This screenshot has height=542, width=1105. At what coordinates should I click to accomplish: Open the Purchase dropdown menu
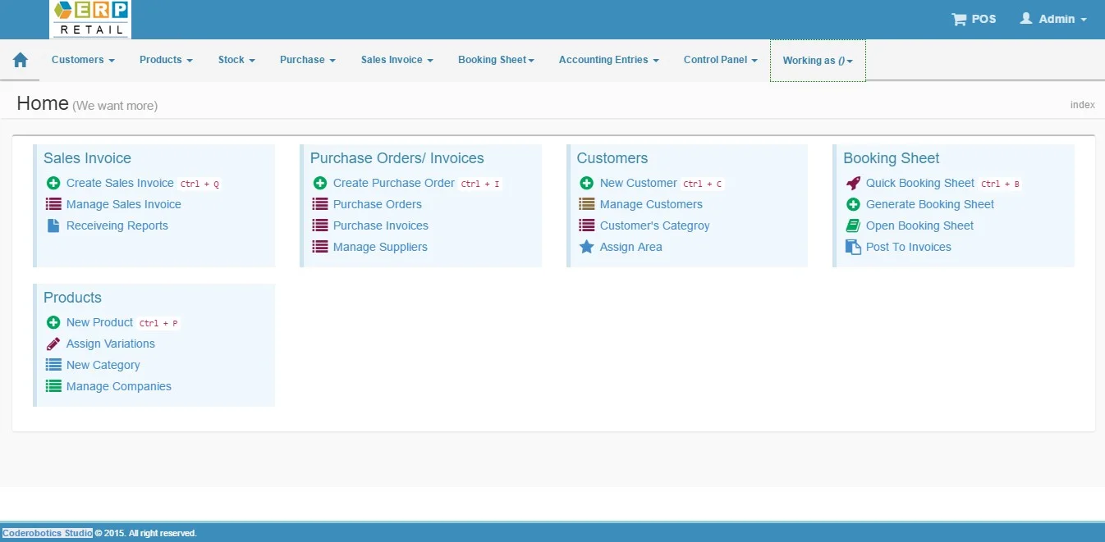pyautogui.click(x=308, y=60)
